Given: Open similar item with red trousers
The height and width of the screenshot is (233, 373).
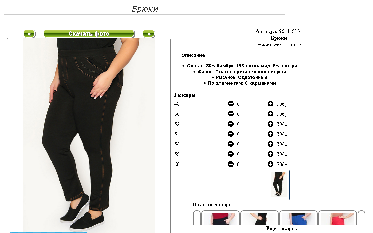Looking at the screenshot, I should [x=337, y=218].
